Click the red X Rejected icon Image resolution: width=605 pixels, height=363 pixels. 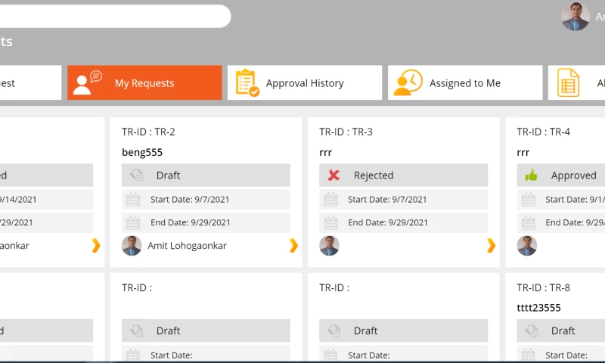click(334, 175)
